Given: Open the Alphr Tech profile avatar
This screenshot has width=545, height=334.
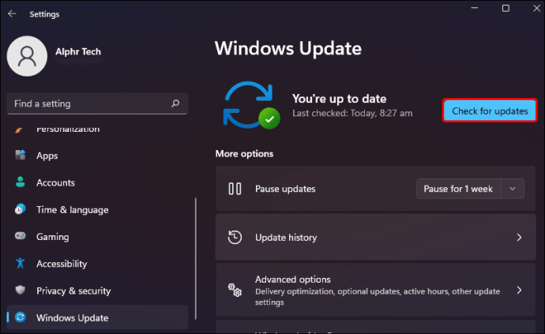Looking at the screenshot, I should [27, 56].
